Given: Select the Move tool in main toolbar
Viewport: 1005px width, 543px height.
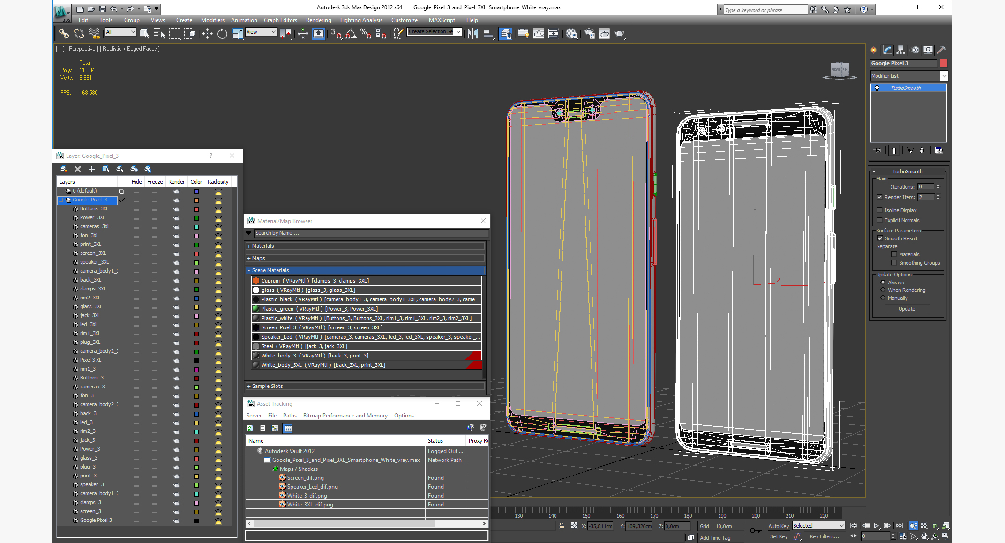Looking at the screenshot, I should pyautogui.click(x=207, y=33).
